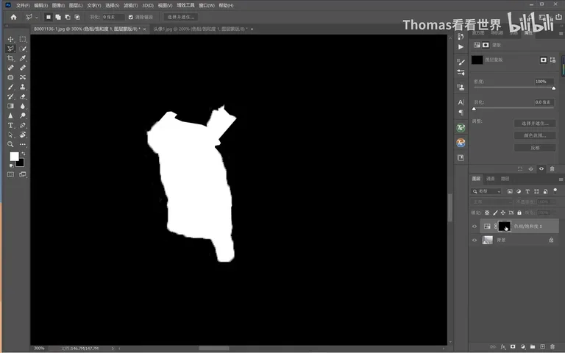Switch to the Channels tab
The height and width of the screenshot is (353, 565).
(491, 179)
